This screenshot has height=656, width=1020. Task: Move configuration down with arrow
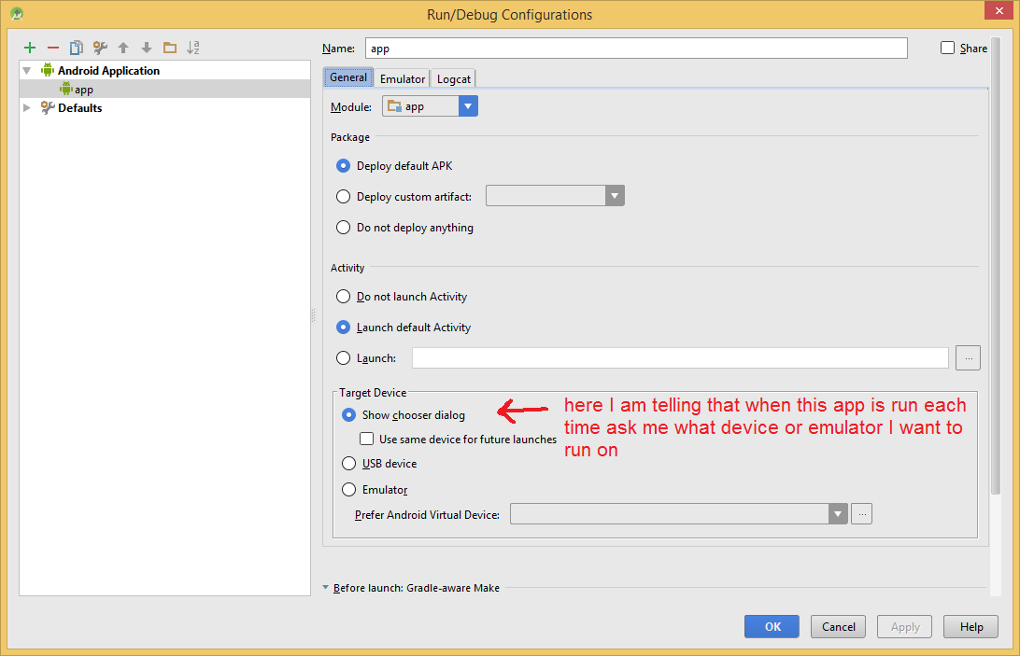click(x=147, y=48)
